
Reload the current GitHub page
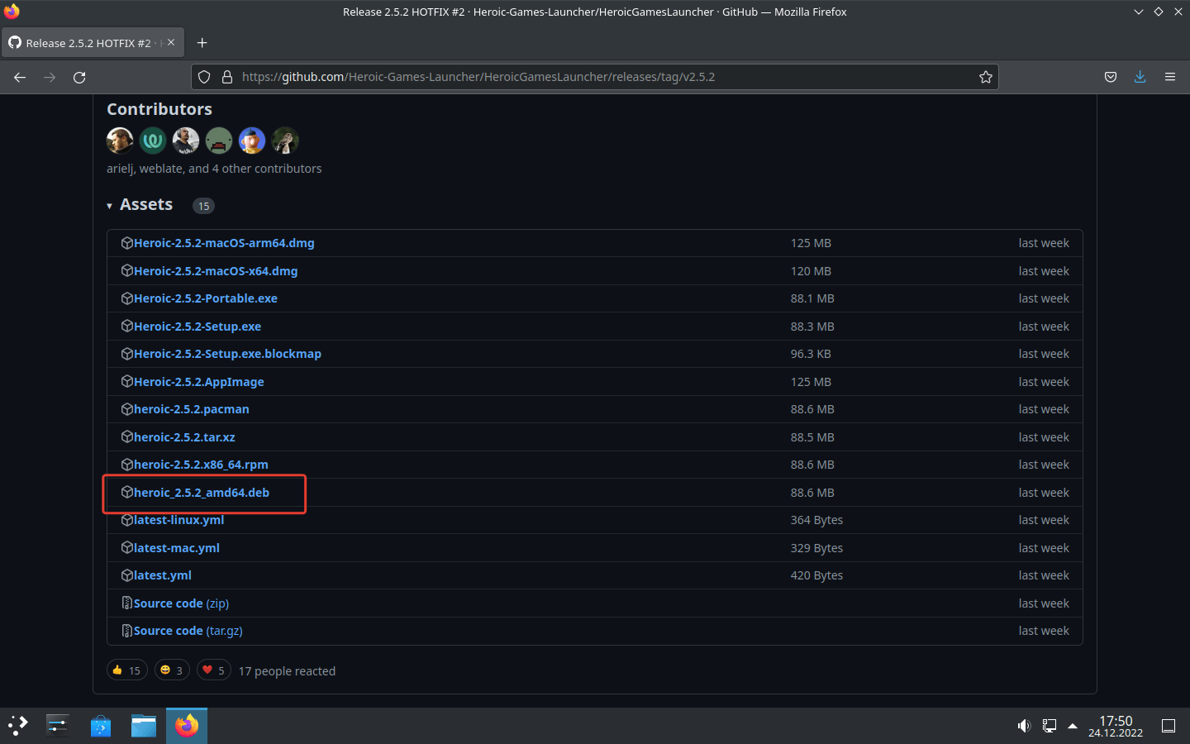(79, 77)
